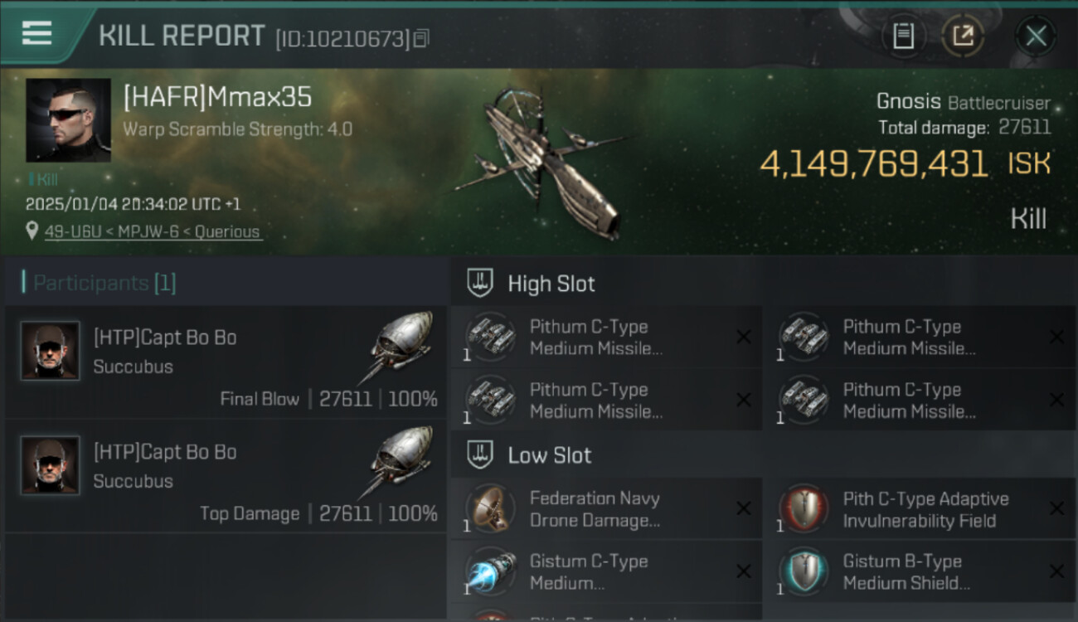
Task: Share kill report via export icon
Action: pyautogui.click(x=963, y=36)
